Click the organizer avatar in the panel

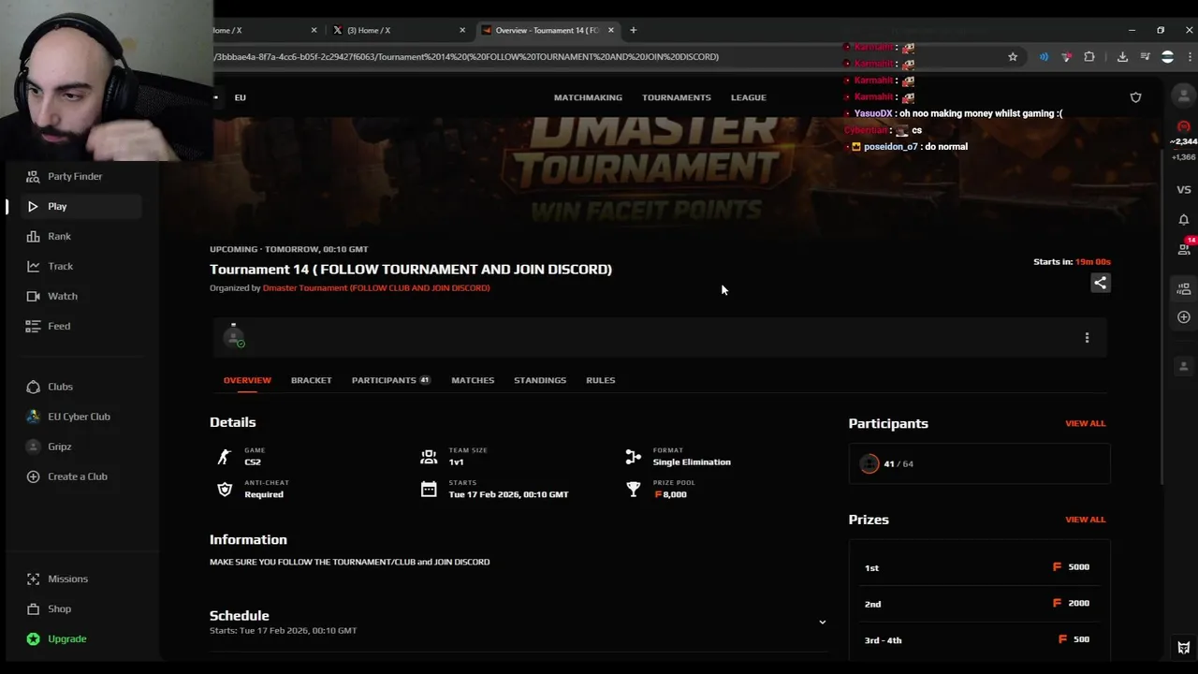point(234,337)
